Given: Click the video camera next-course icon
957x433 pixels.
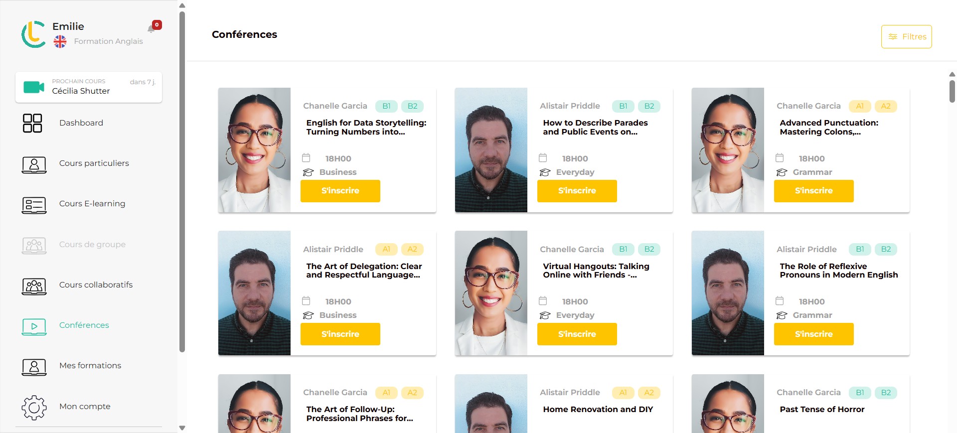Looking at the screenshot, I should pos(34,87).
